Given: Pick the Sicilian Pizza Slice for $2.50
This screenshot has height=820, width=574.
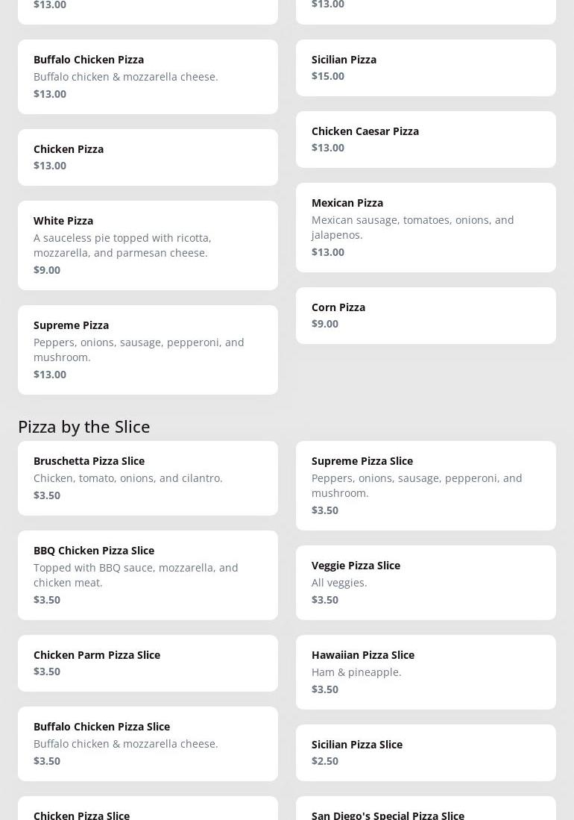Looking at the screenshot, I should point(426,753).
